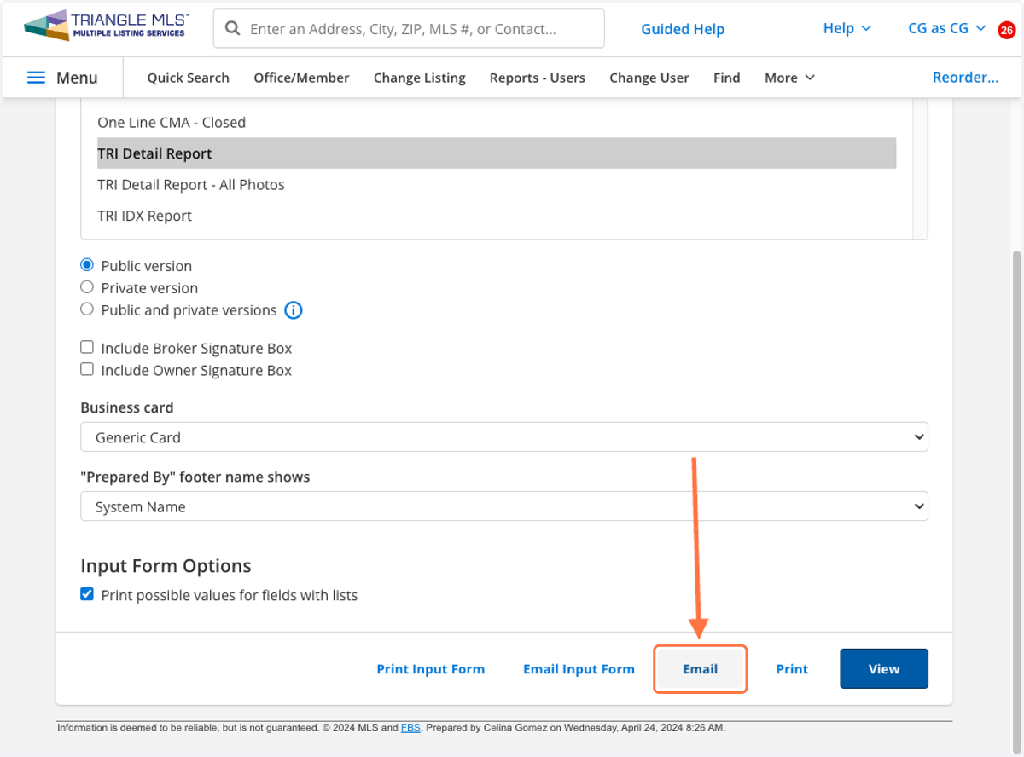The width and height of the screenshot is (1024, 757).
Task: Open the FBS footer link
Action: pyautogui.click(x=410, y=728)
